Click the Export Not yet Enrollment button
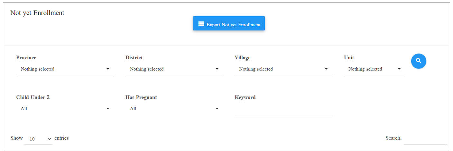The image size is (453, 151). 229,24
